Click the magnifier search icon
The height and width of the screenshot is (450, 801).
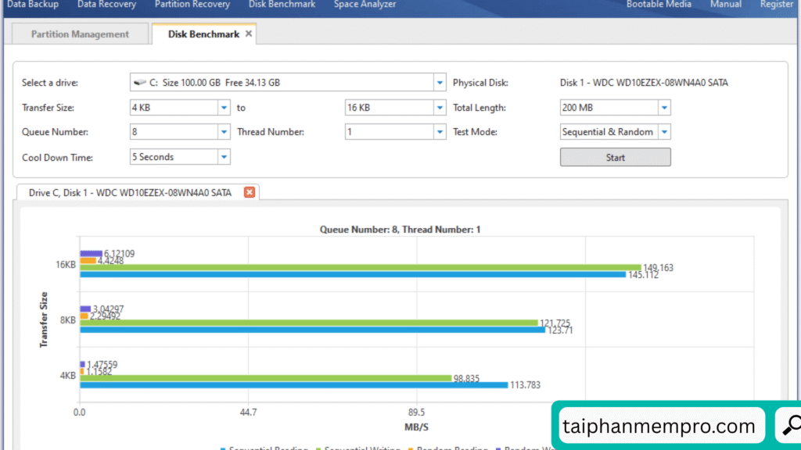(x=792, y=425)
